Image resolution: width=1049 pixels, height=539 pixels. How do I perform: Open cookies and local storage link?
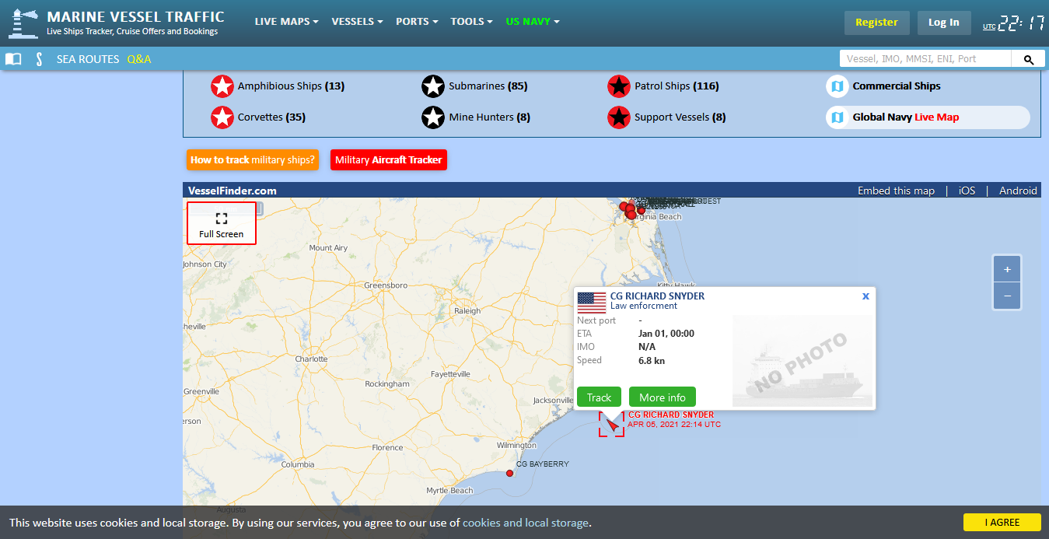point(526,523)
